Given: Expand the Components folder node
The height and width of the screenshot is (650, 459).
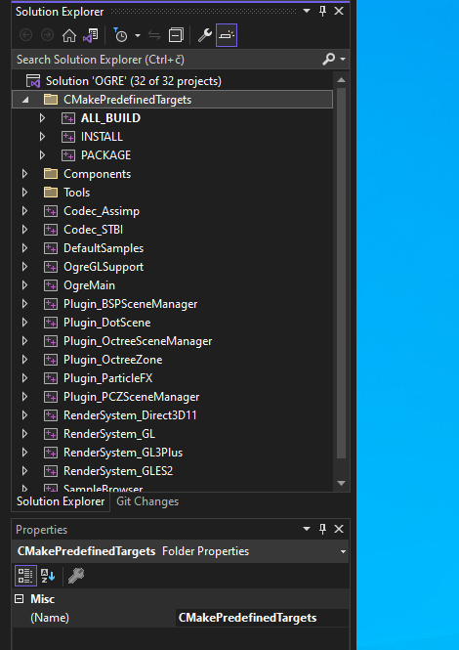Looking at the screenshot, I should (24, 174).
